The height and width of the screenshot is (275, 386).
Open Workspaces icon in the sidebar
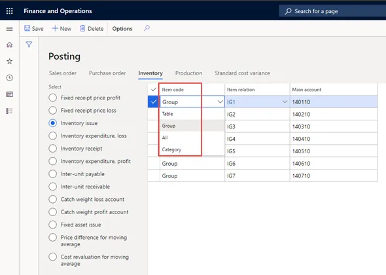[x=9, y=94]
